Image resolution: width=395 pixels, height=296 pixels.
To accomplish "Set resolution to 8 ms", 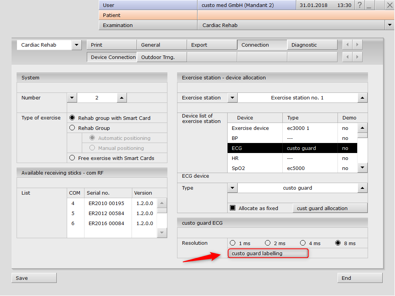I will [x=338, y=243].
